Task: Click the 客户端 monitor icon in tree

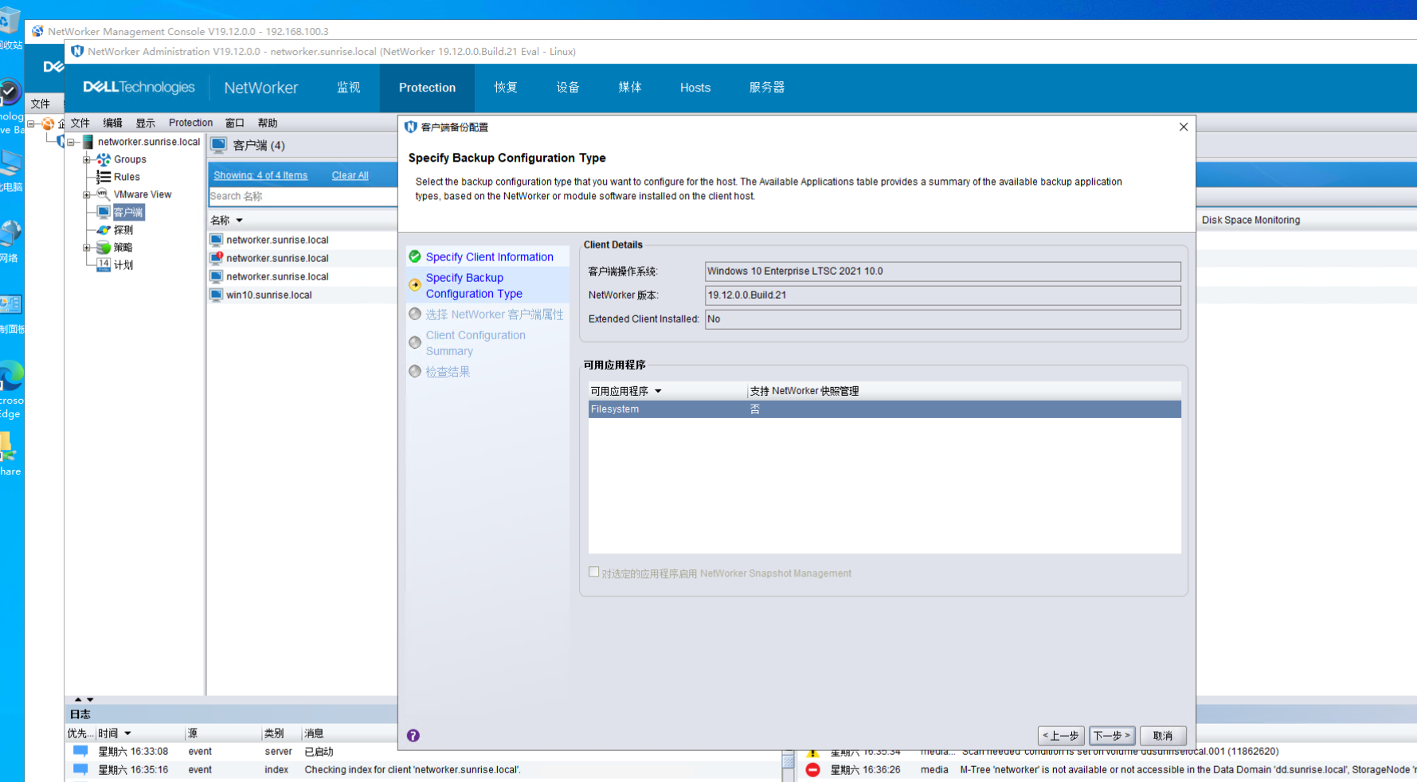Action: coord(104,212)
